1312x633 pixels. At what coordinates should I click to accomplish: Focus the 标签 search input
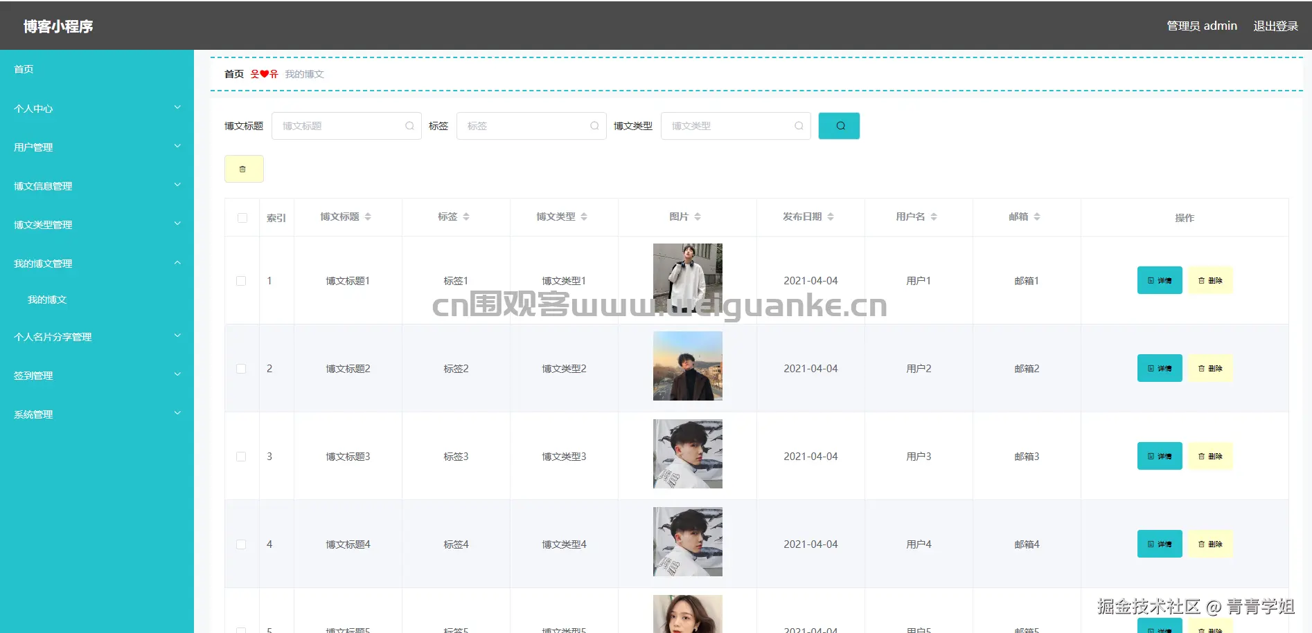point(531,126)
